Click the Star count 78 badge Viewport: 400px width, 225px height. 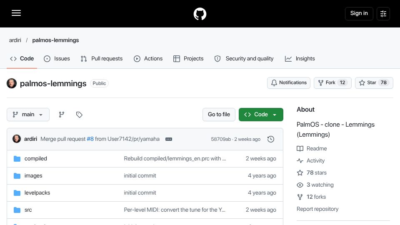tap(383, 82)
